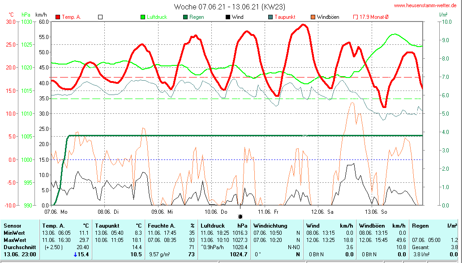Click the dark green Regen legend swatch

(x=185, y=17)
